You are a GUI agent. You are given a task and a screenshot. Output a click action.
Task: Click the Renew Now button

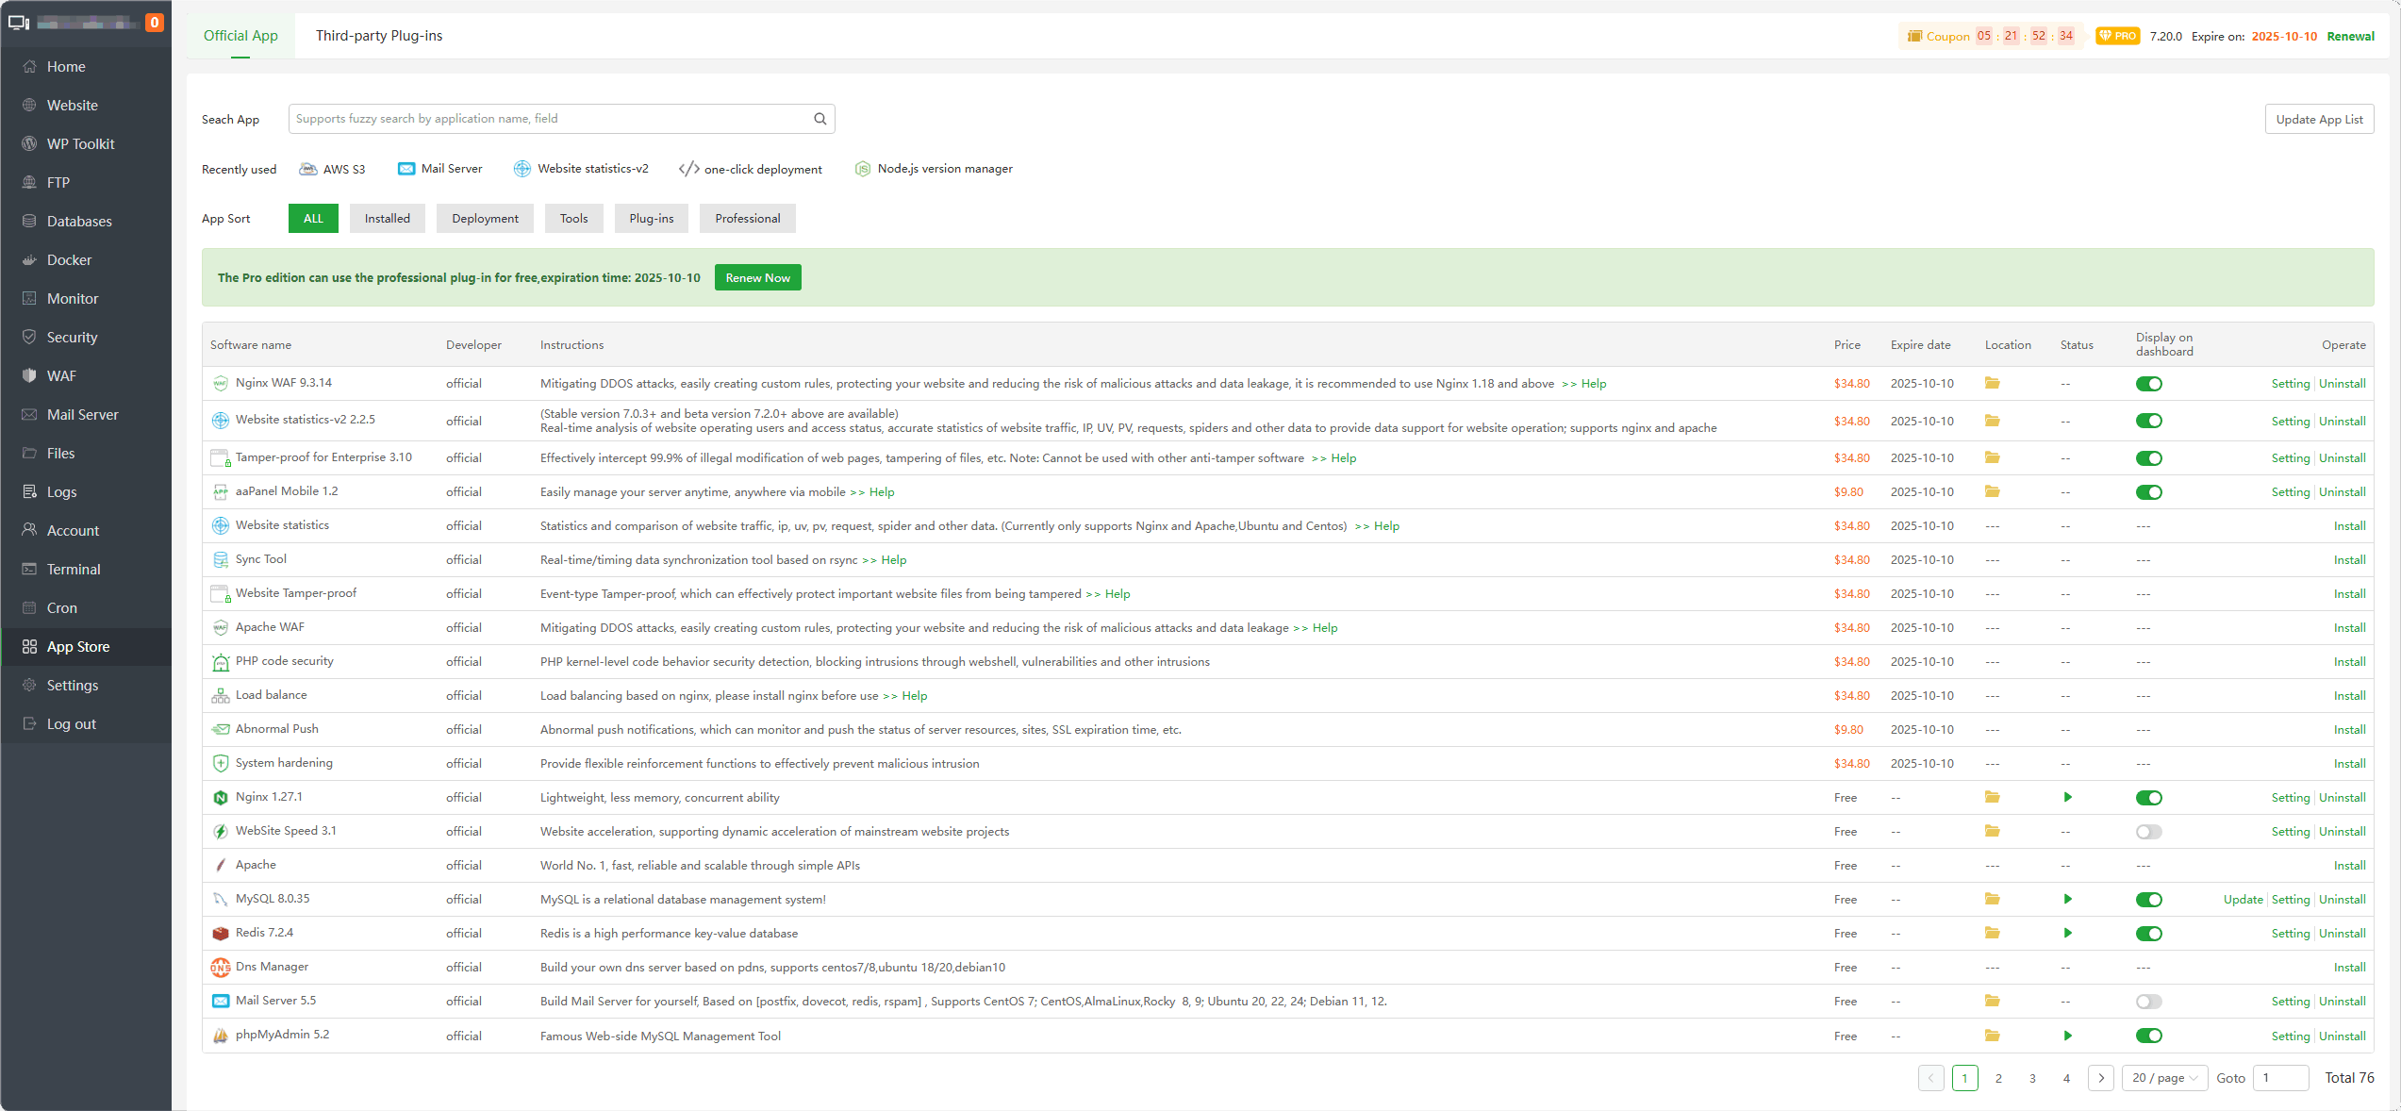[757, 278]
